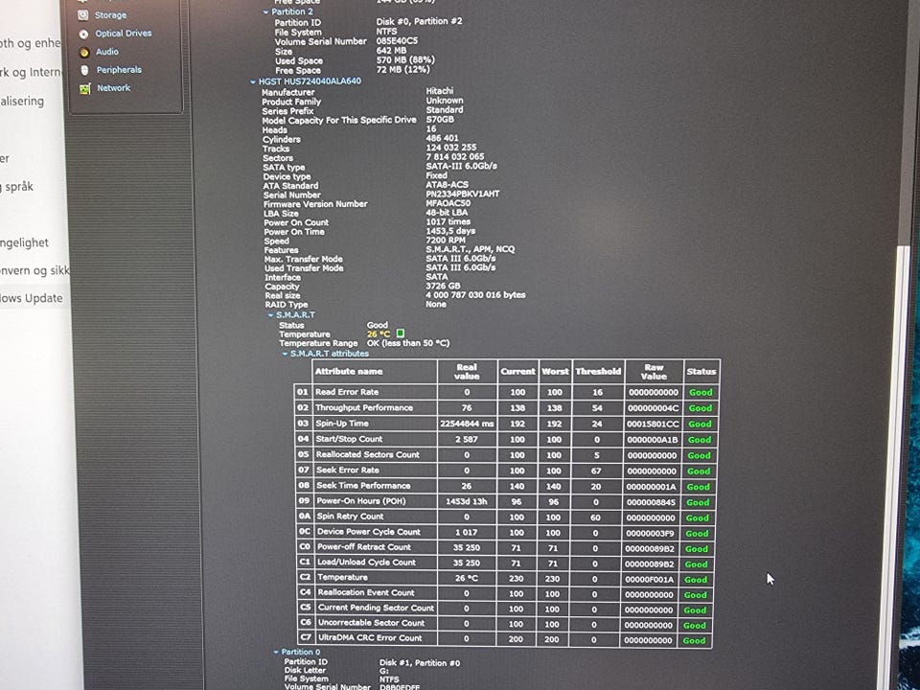Collapse the Partition 2 tree node
Screen dimensions: 920x690
pyautogui.click(x=265, y=11)
